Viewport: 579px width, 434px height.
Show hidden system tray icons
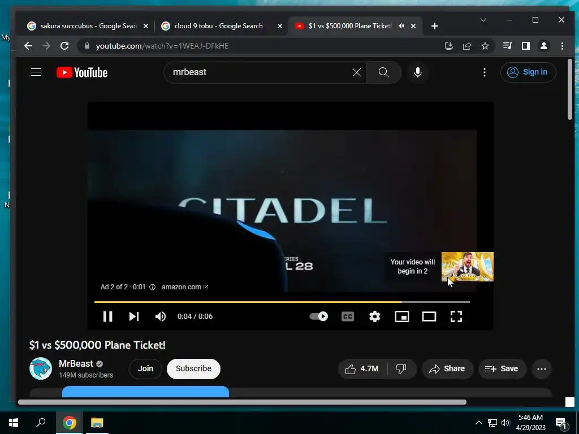tap(478, 423)
